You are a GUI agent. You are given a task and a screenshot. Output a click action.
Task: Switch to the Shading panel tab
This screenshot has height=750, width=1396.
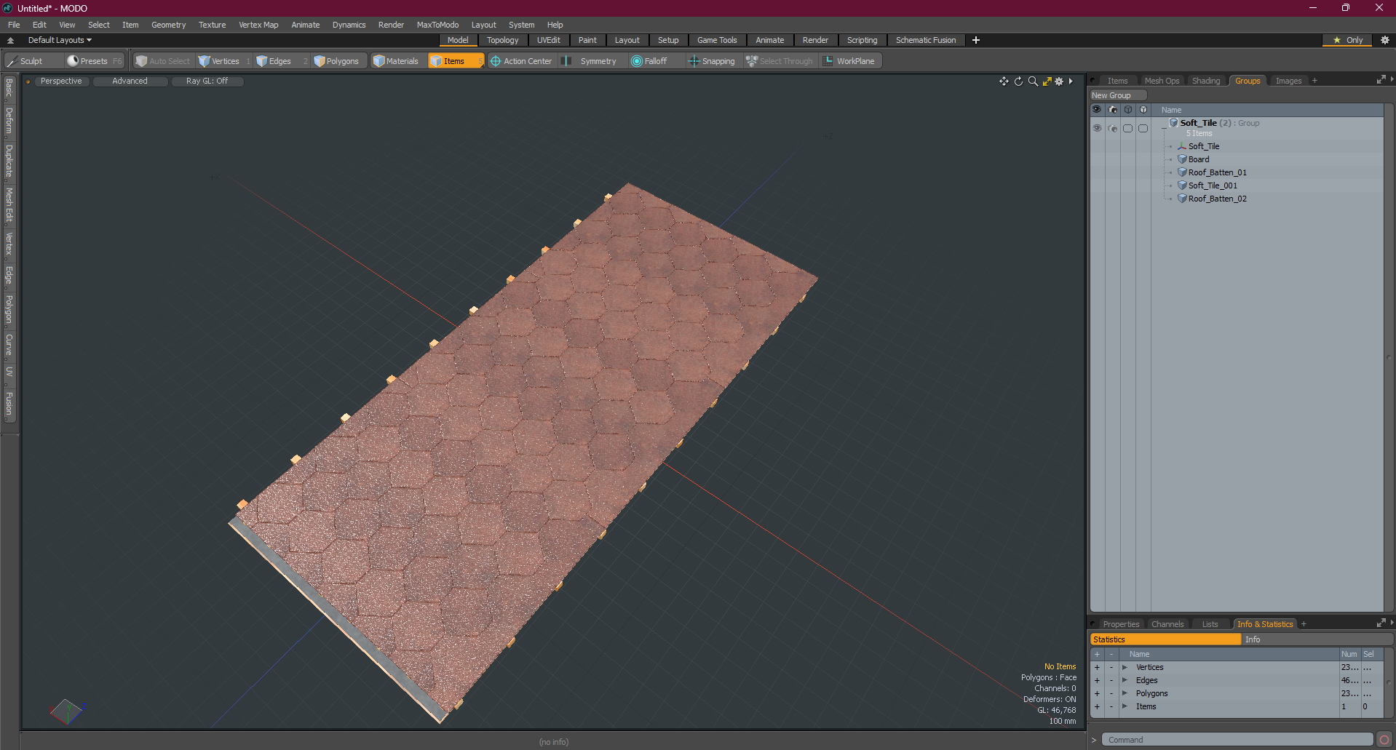pyautogui.click(x=1205, y=81)
